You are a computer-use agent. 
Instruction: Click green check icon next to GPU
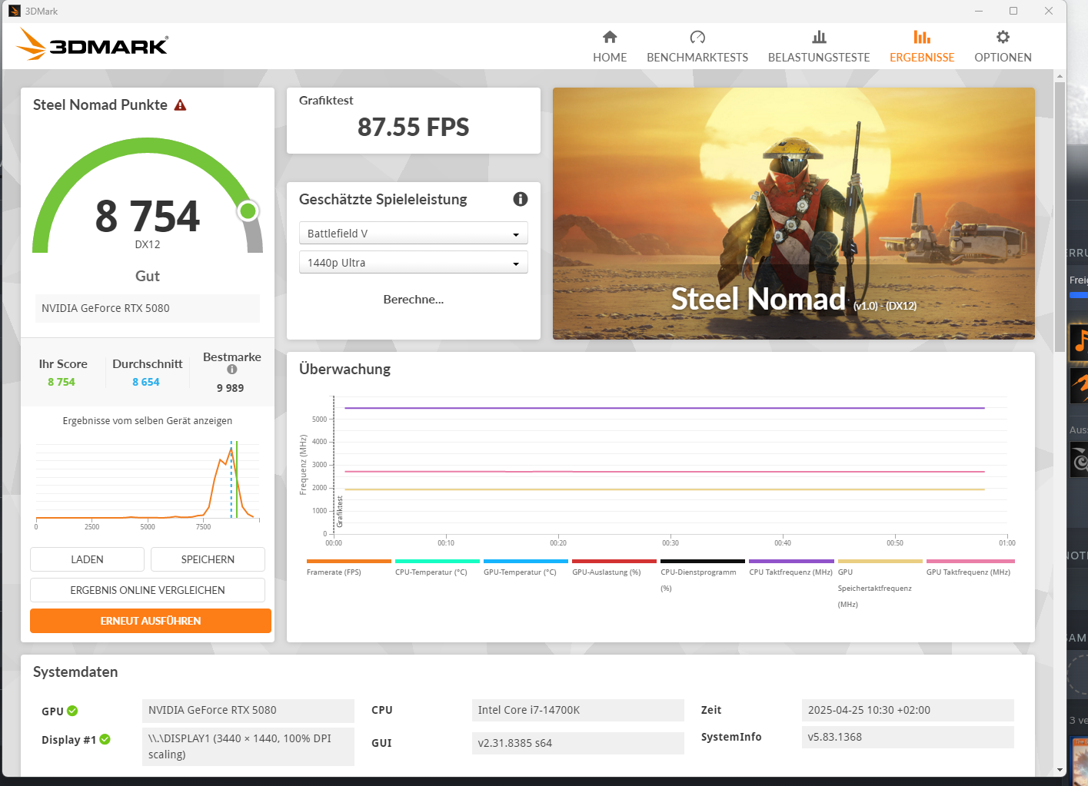click(72, 711)
